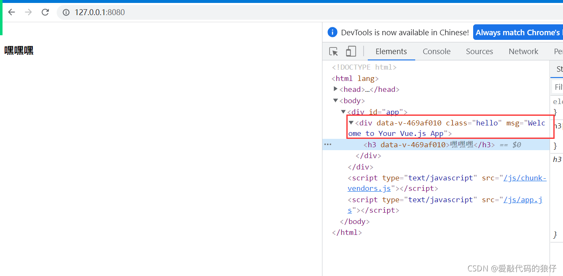Click the blue info icon in the DevTools notice
The image size is (563, 276).
(x=333, y=32)
